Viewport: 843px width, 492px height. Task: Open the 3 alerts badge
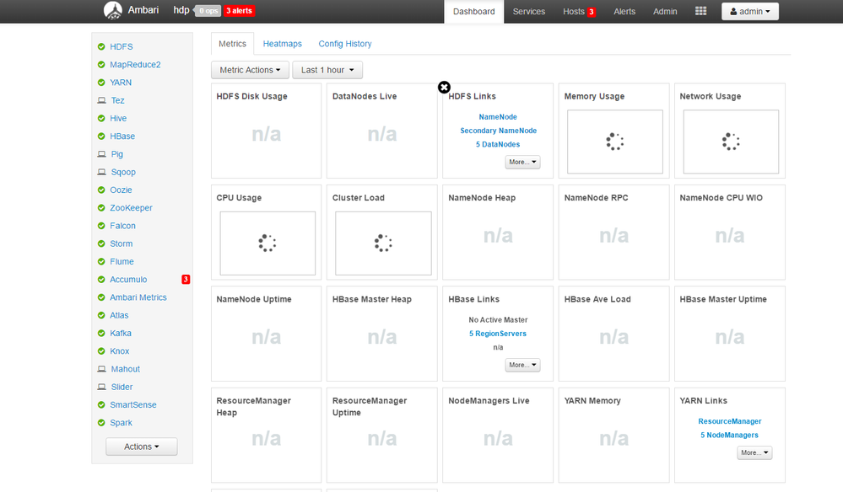point(240,11)
